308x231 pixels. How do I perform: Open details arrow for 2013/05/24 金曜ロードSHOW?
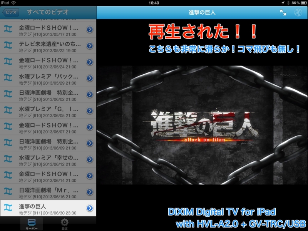90,62
